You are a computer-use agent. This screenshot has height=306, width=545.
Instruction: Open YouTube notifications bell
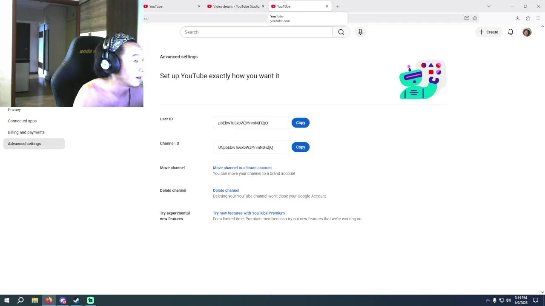[x=511, y=32]
